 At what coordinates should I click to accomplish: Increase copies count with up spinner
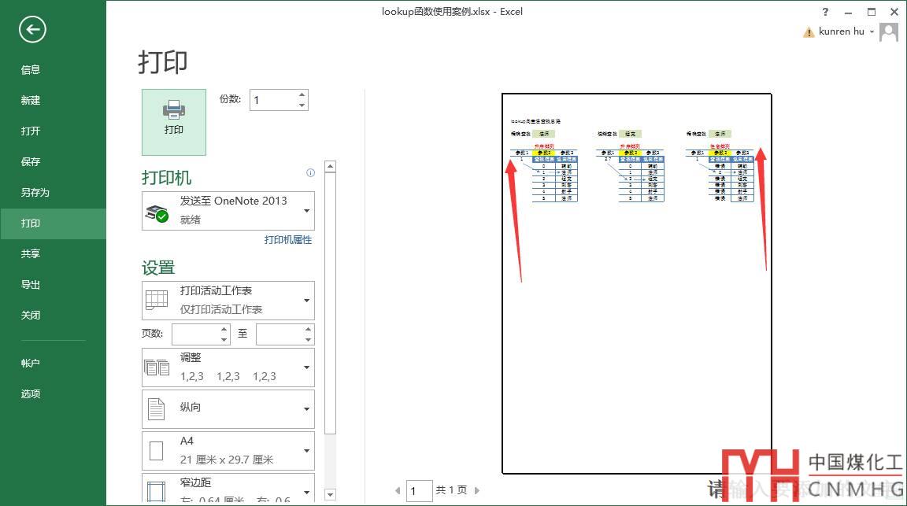(302, 95)
